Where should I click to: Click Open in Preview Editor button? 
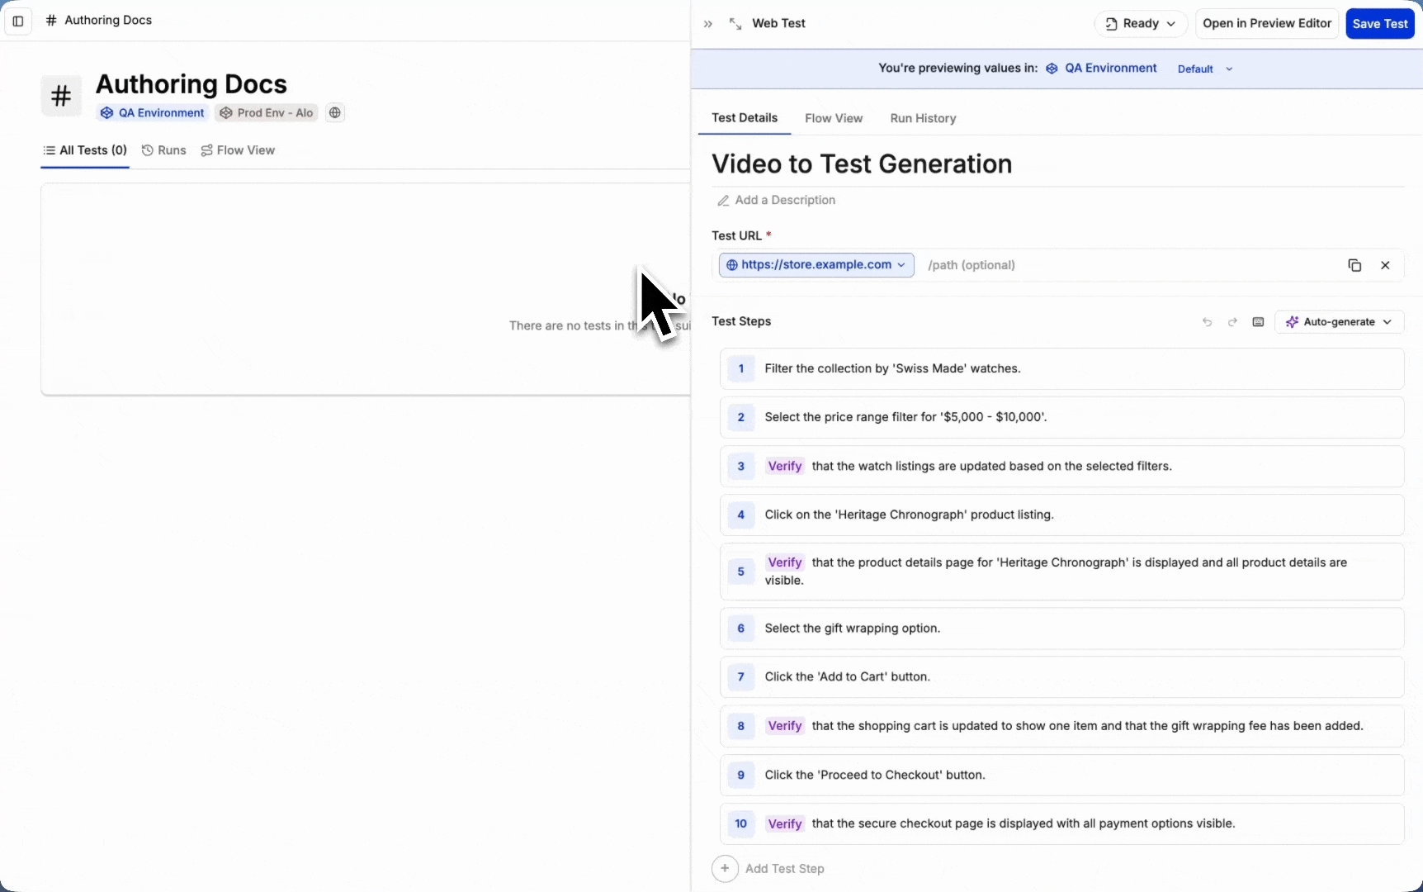pyautogui.click(x=1267, y=24)
